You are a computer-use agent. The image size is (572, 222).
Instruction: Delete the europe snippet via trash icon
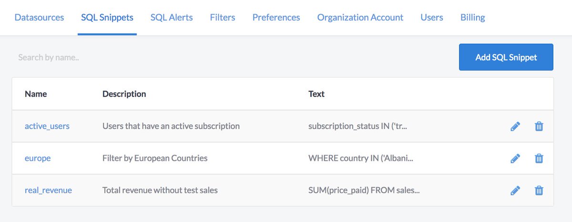pyautogui.click(x=539, y=158)
